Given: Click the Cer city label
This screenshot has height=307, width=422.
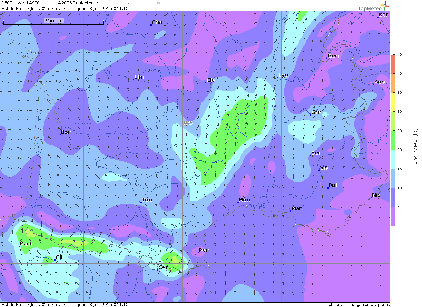Looking at the screenshot, I should [x=163, y=267].
